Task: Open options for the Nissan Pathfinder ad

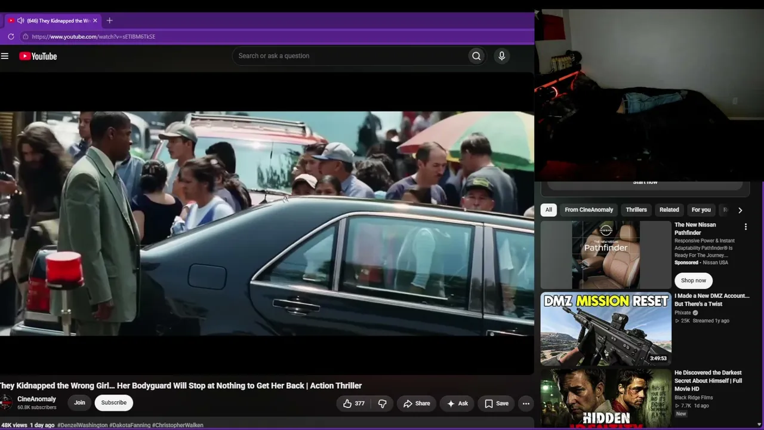Action: coord(745,227)
